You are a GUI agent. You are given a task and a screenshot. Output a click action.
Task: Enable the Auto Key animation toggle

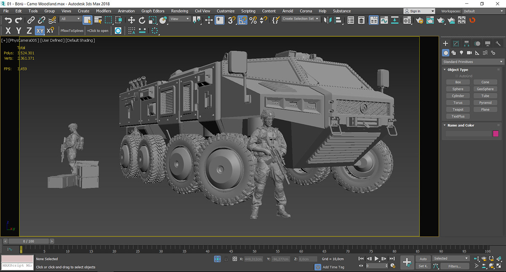click(x=423, y=259)
